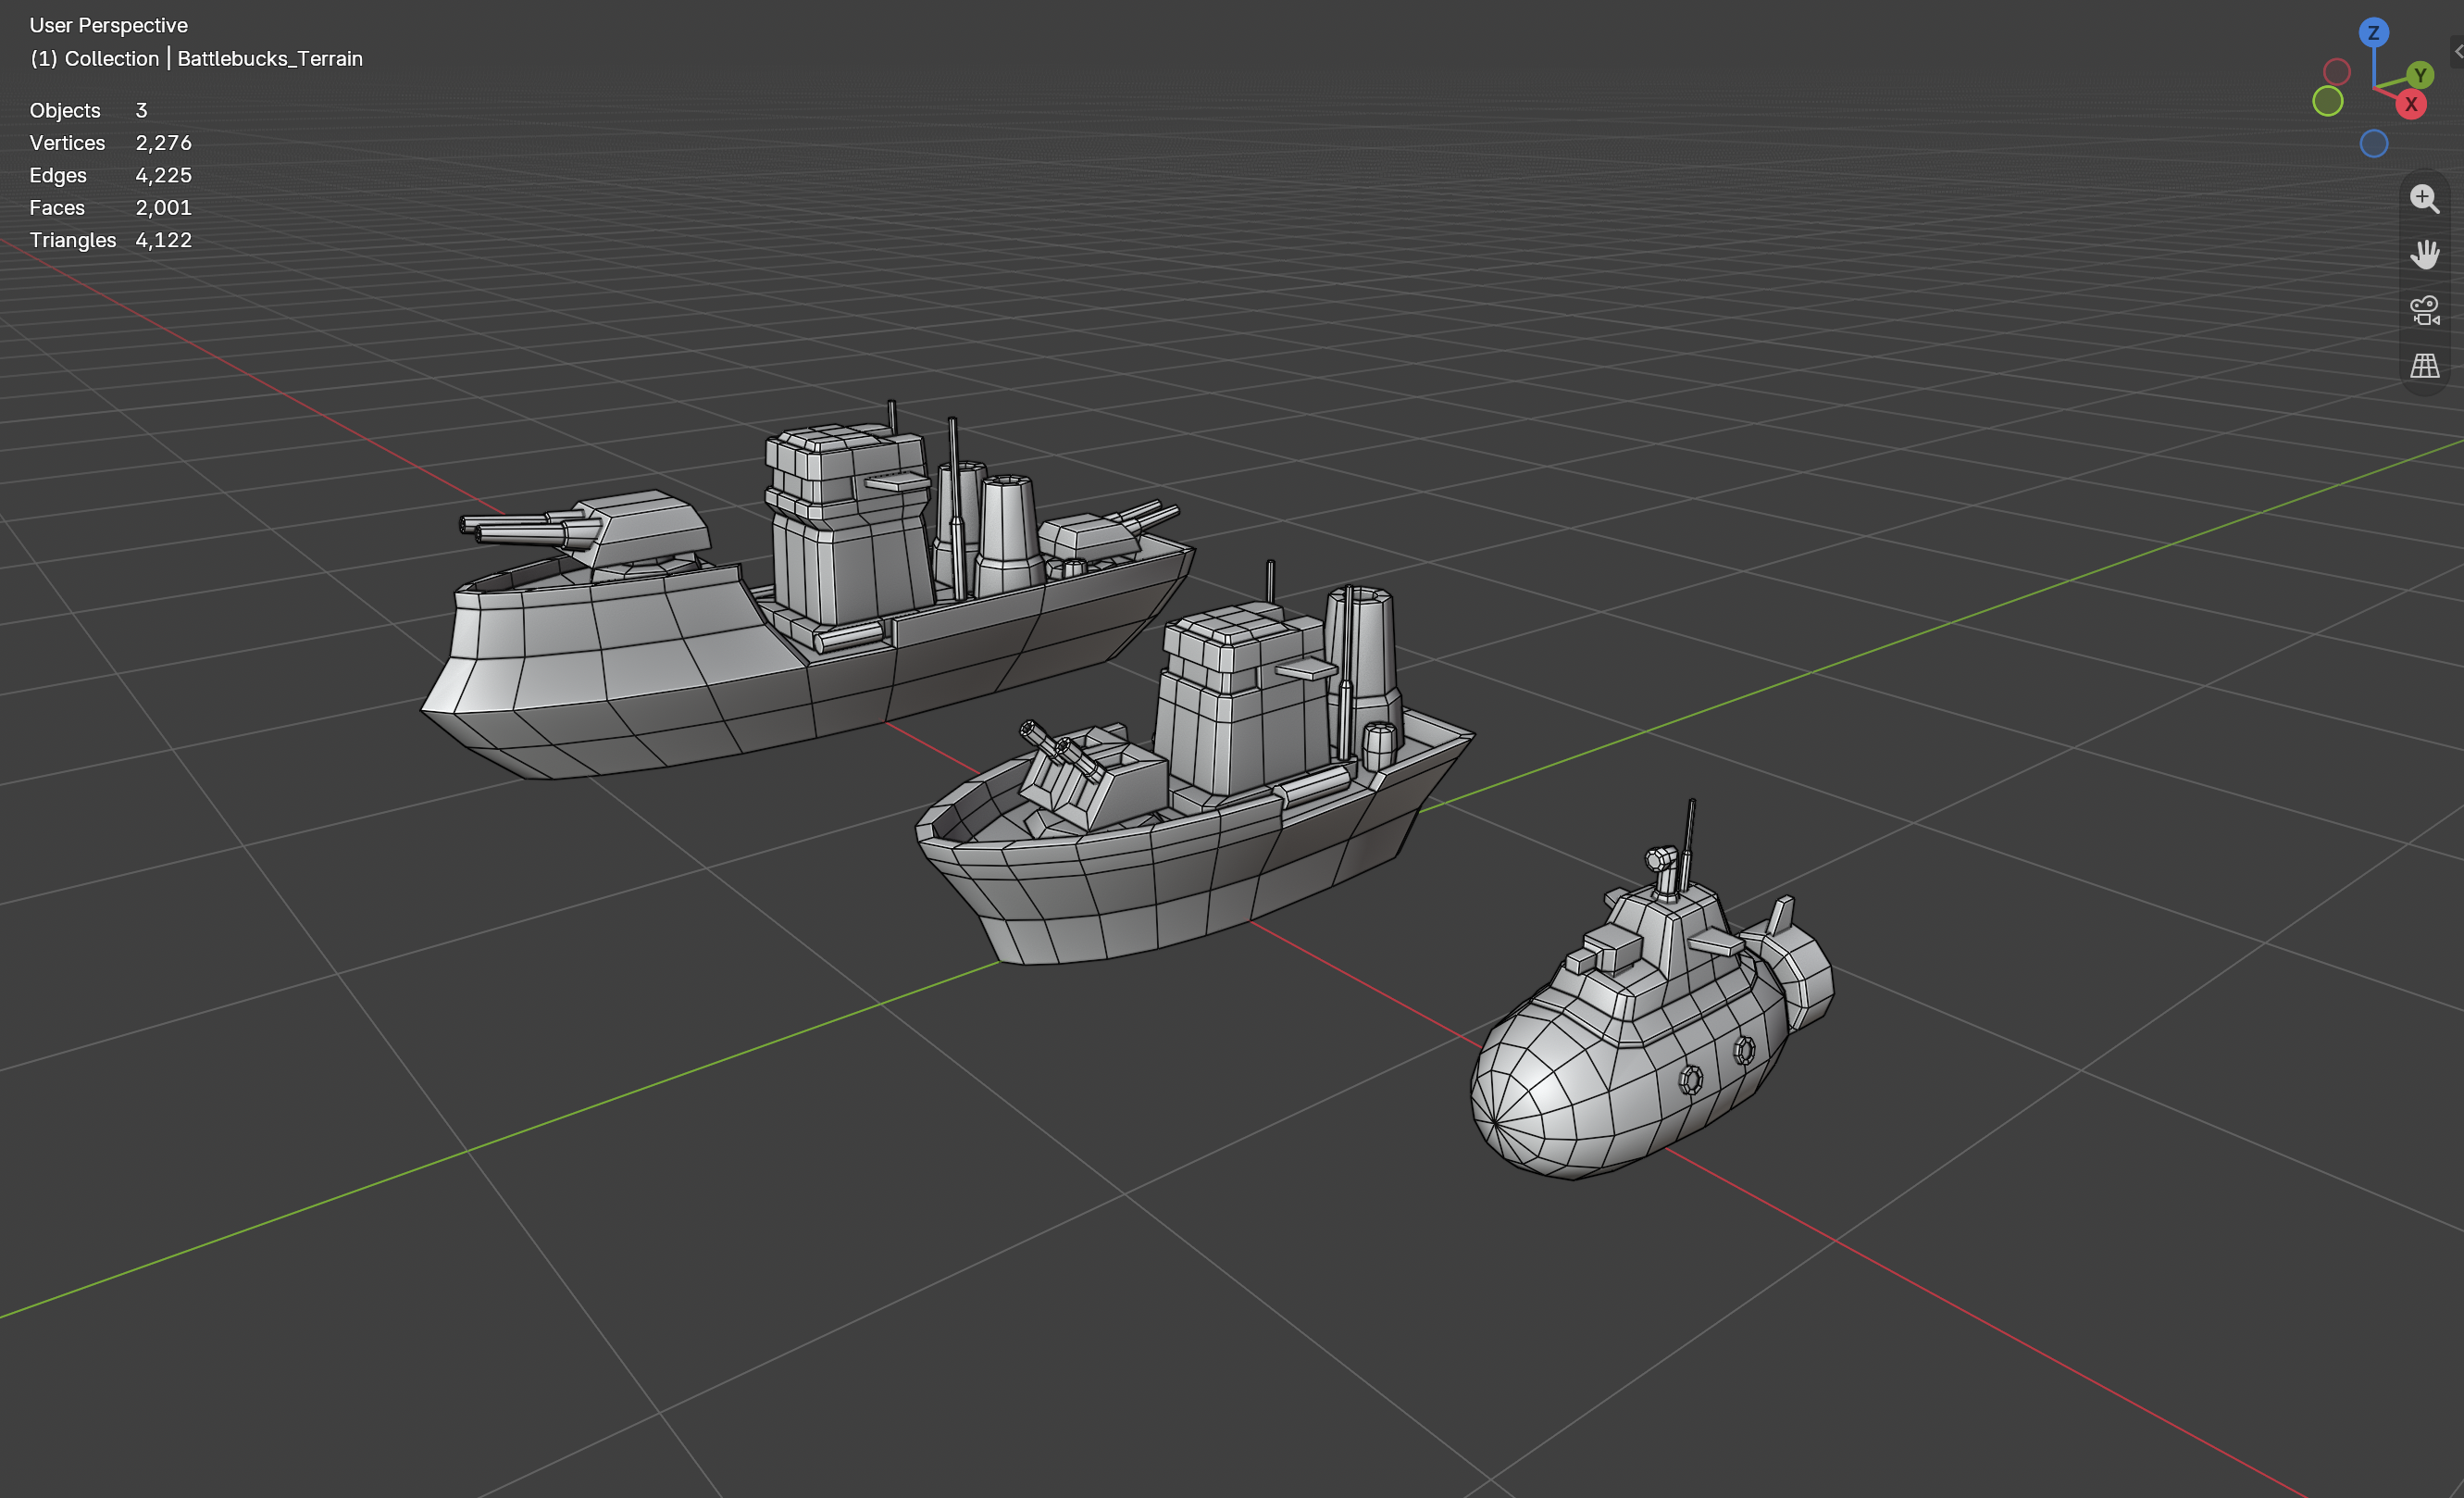This screenshot has height=1498, width=2464.
Task: Click the Vertices value '2,276'
Action: coord(163,143)
